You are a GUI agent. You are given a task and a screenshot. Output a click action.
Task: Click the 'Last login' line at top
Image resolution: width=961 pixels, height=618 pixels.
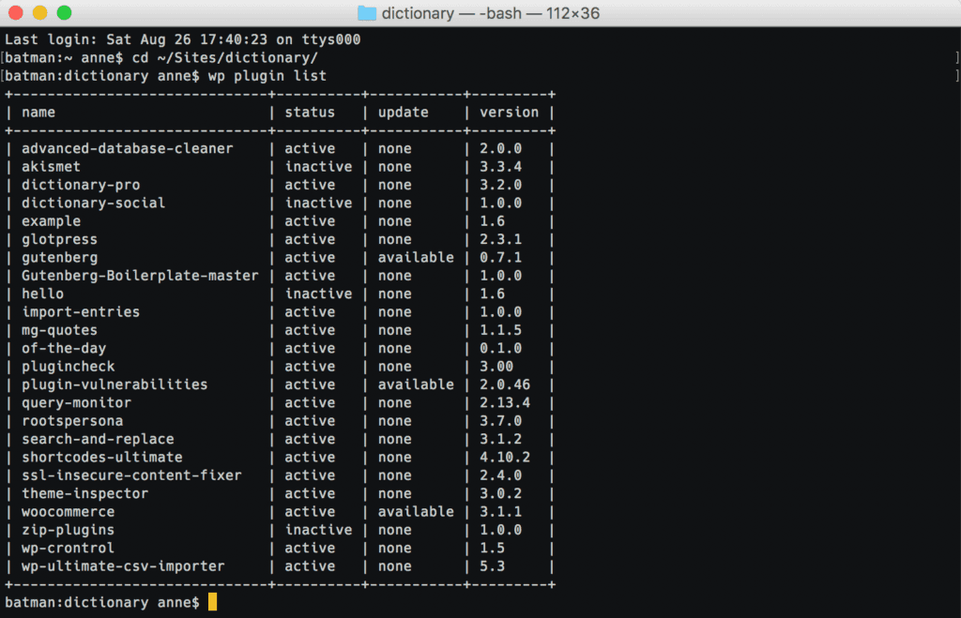183,40
